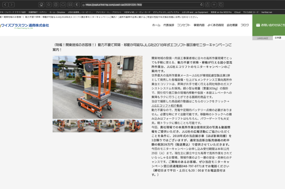Screen dimensions: 285x189
Task: Click the mail envelope icon in the toolbar
Action: [x=70, y=5]
